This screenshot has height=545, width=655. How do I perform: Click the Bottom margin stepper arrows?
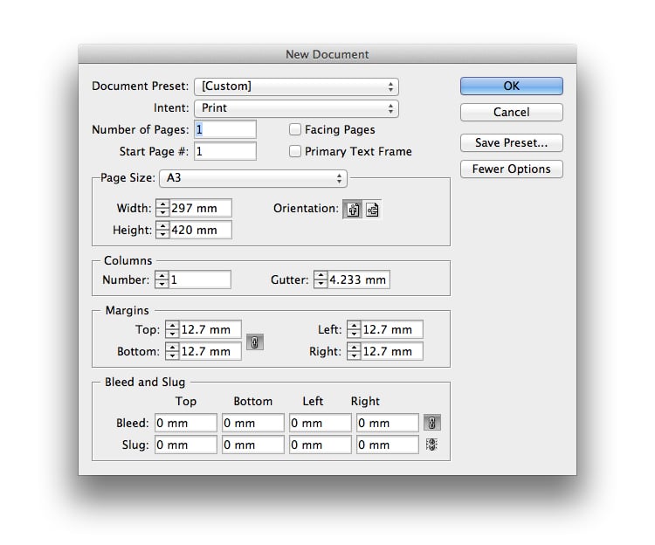tap(172, 351)
